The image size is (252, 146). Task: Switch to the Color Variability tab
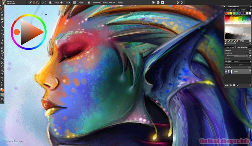click(229, 47)
